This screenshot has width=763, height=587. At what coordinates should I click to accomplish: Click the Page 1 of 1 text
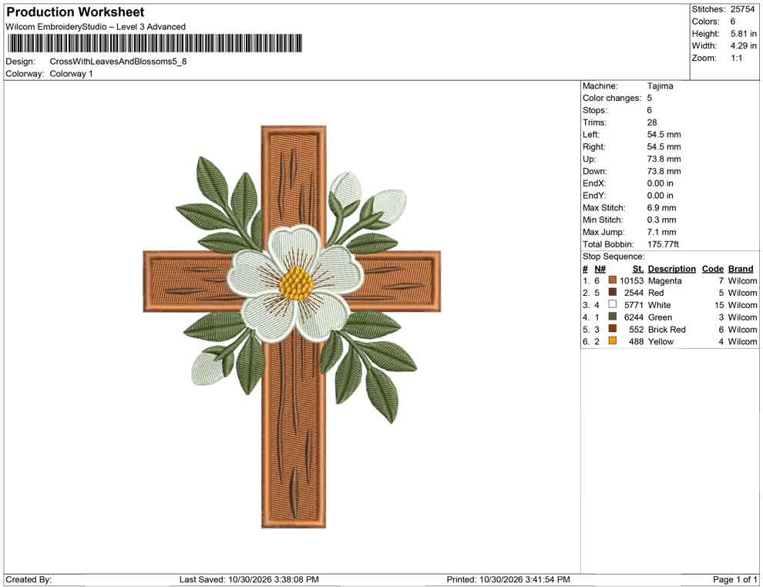point(734,579)
